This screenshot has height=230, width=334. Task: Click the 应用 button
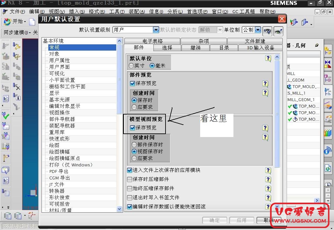click(242, 220)
